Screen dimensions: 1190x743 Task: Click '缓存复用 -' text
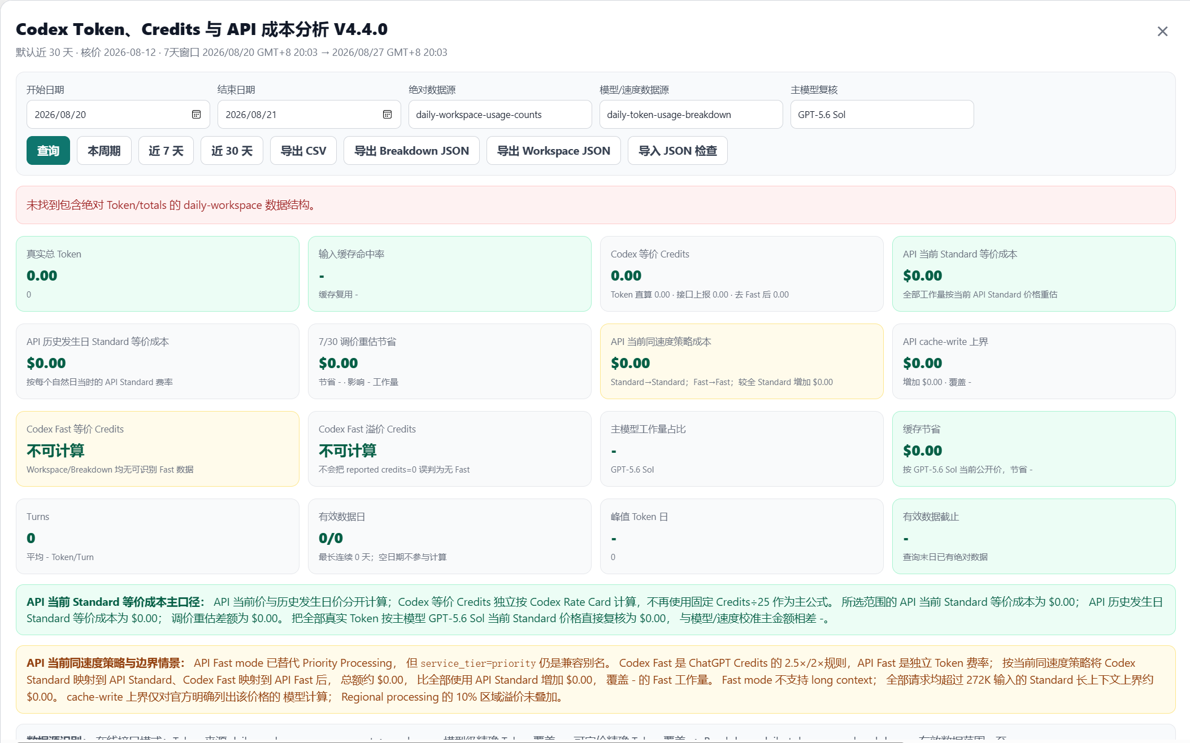[x=338, y=295]
